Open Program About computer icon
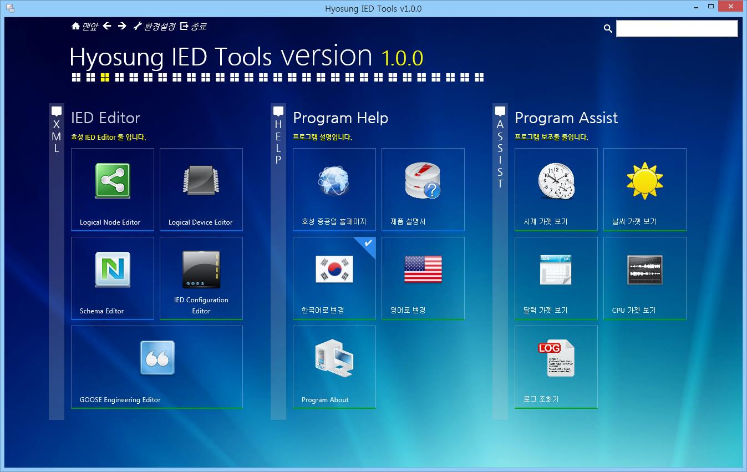This screenshot has height=472, width=747. click(x=334, y=358)
